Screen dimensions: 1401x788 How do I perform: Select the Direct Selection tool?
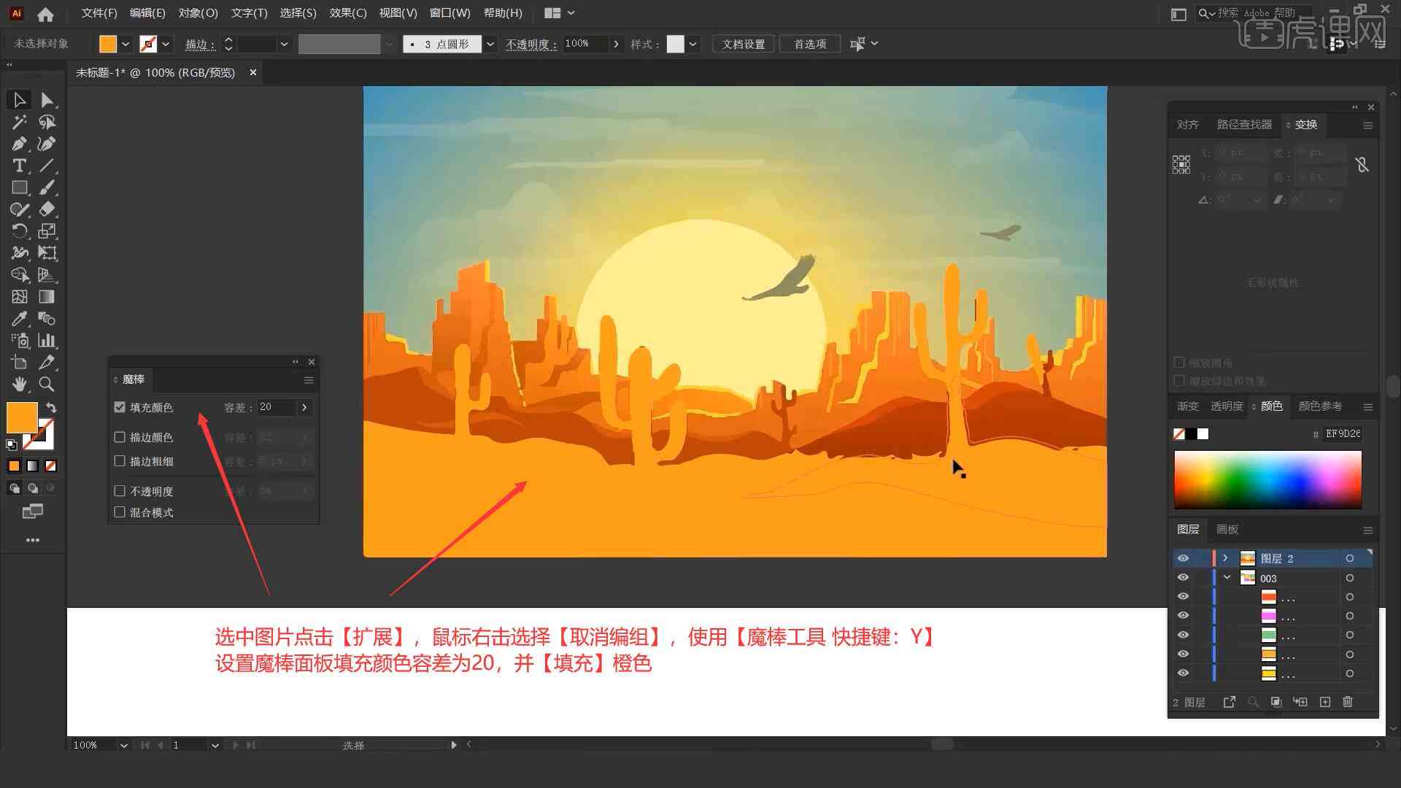pyautogui.click(x=46, y=99)
